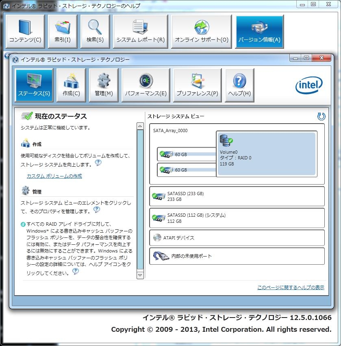Open the ヘルプ(H) tab

click(239, 85)
